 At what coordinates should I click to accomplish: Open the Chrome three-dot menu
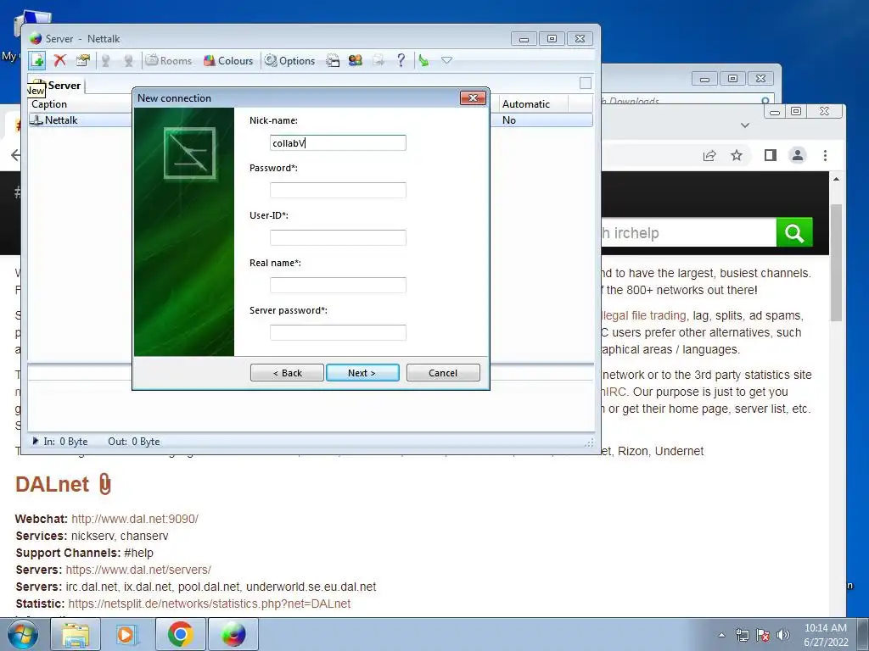tap(825, 156)
